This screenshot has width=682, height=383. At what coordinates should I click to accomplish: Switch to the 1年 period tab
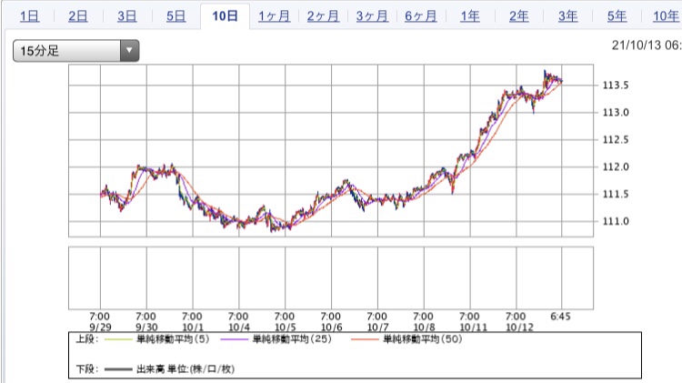click(470, 16)
